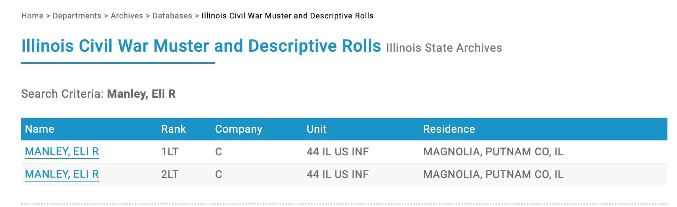This screenshot has width=677, height=207.
Task: Click the Residence column header
Action: coord(449,129)
